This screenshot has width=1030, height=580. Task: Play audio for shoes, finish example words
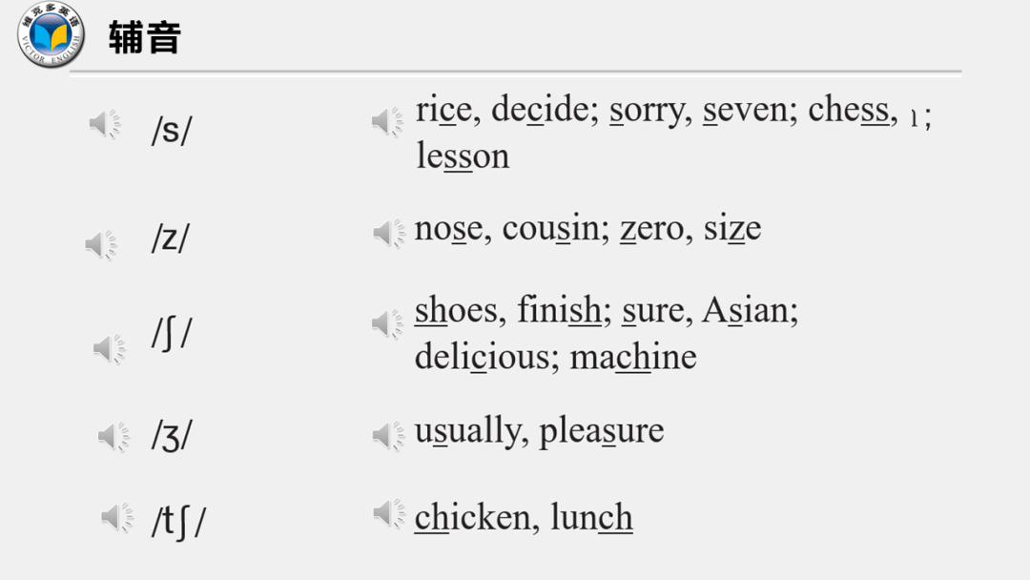(388, 323)
